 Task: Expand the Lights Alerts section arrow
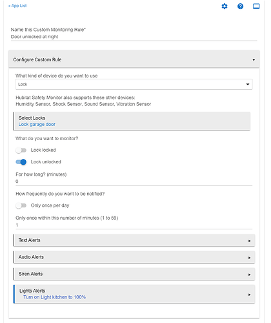pos(249,295)
